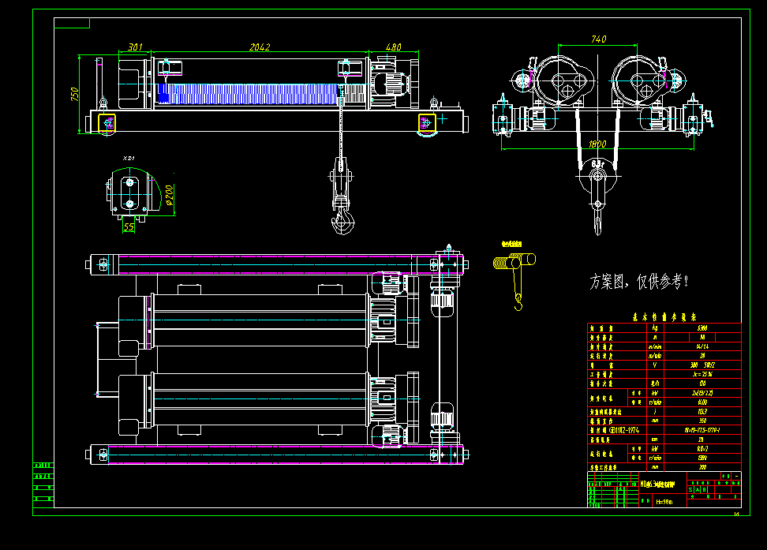
Task: Click the 380 50HZ voltage value
Action: (702, 365)
